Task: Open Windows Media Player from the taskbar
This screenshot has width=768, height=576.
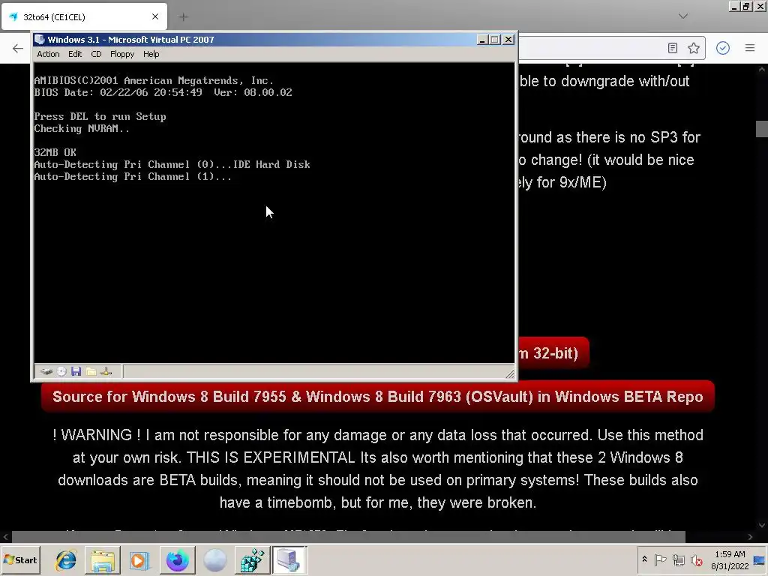Action: tap(139, 560)
